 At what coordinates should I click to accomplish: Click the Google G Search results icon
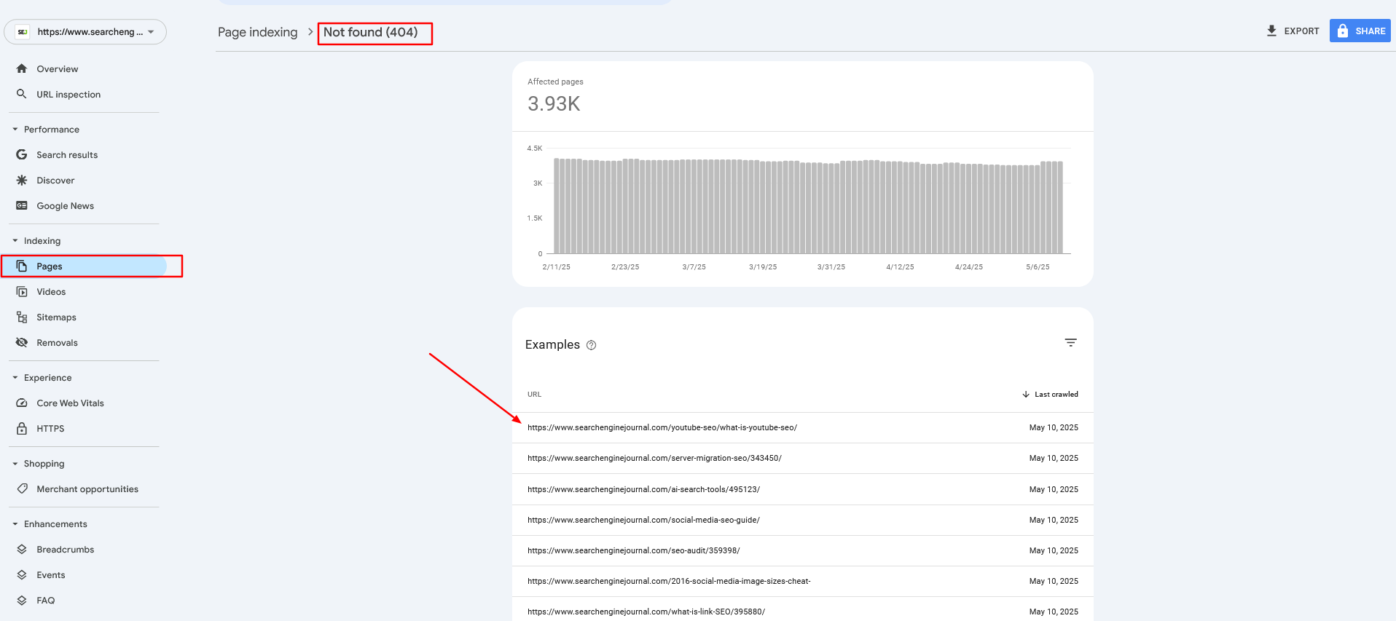22,154
